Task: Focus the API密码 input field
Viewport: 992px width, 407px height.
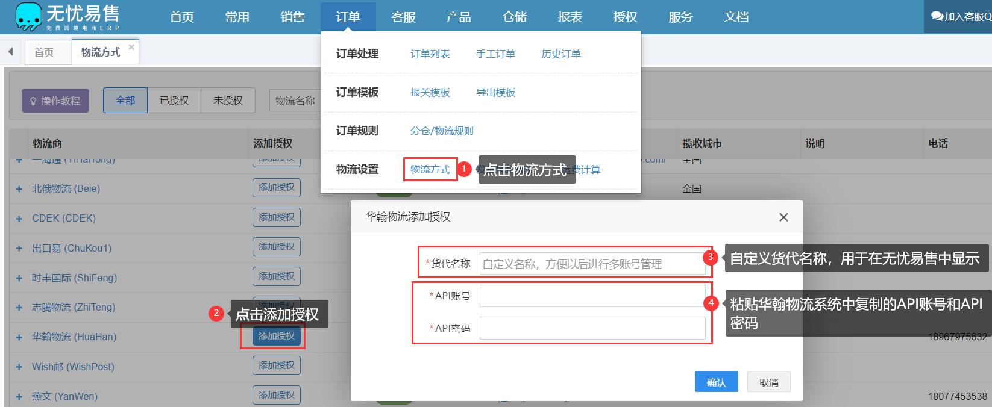Action: (592, 328)
